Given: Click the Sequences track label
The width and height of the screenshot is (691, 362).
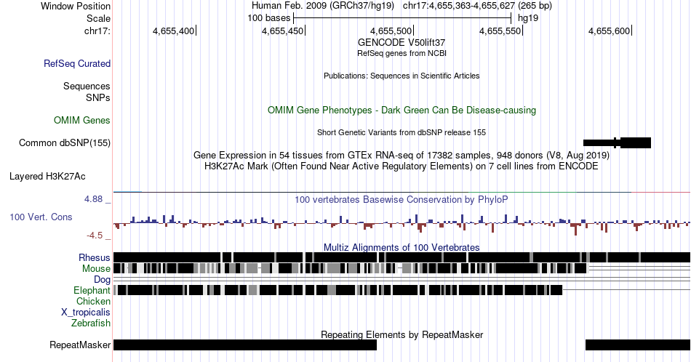Looking at the screenshot, I should [87, 86].
